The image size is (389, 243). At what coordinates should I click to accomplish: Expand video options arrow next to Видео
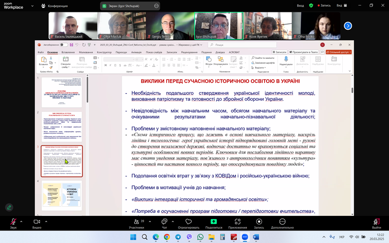click(x=46, y=222)
